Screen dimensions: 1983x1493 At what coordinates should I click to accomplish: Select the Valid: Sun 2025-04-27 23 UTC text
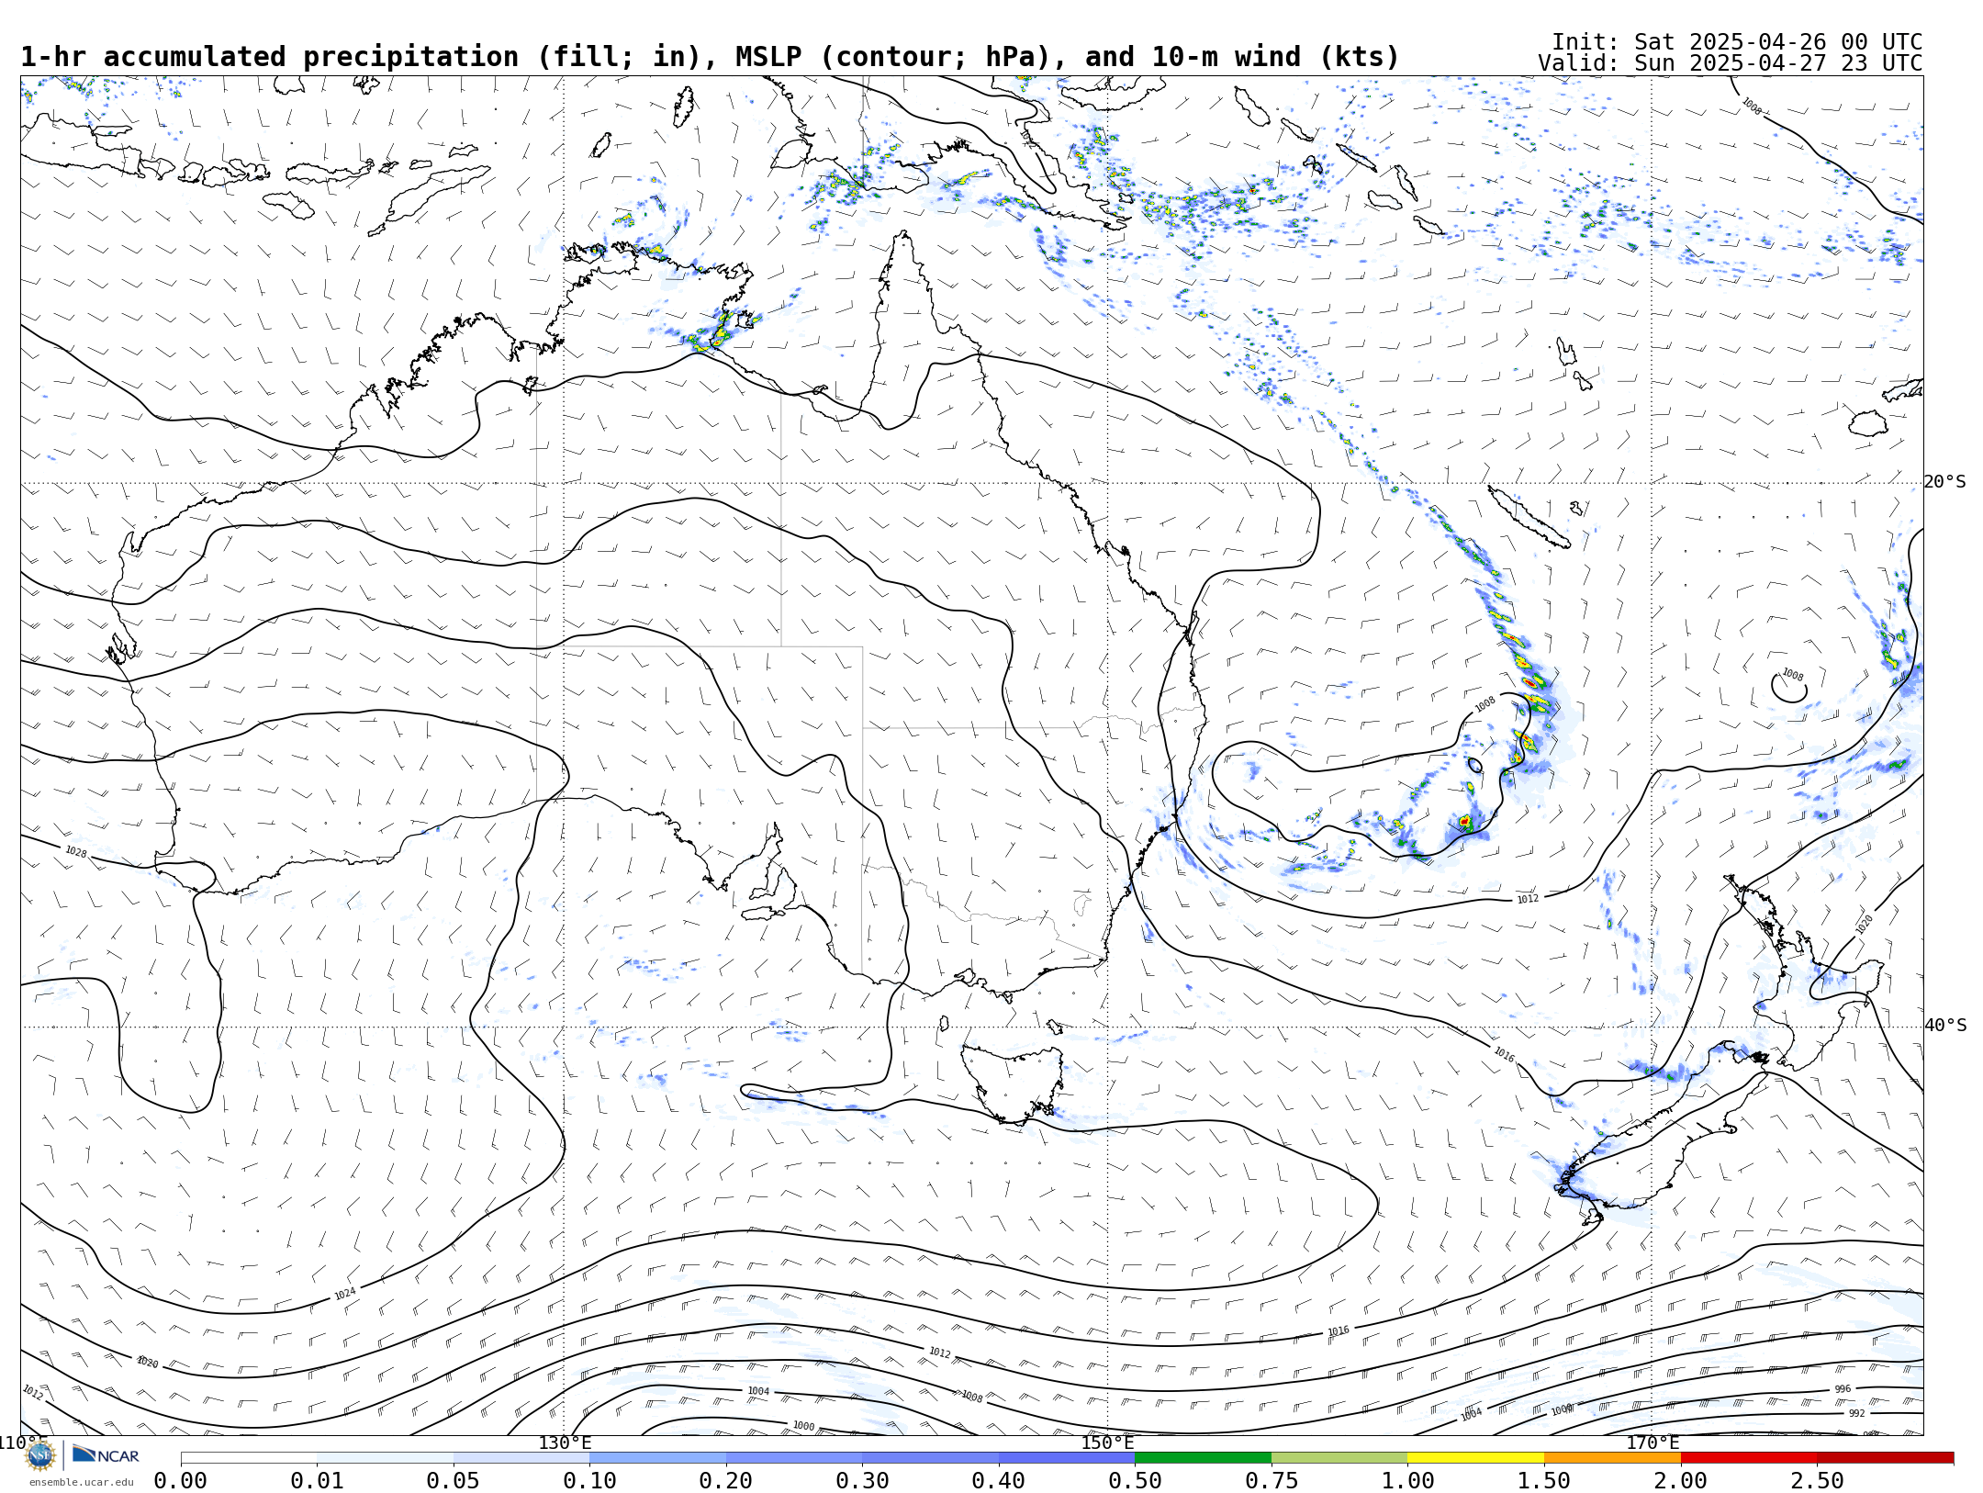1731,63
